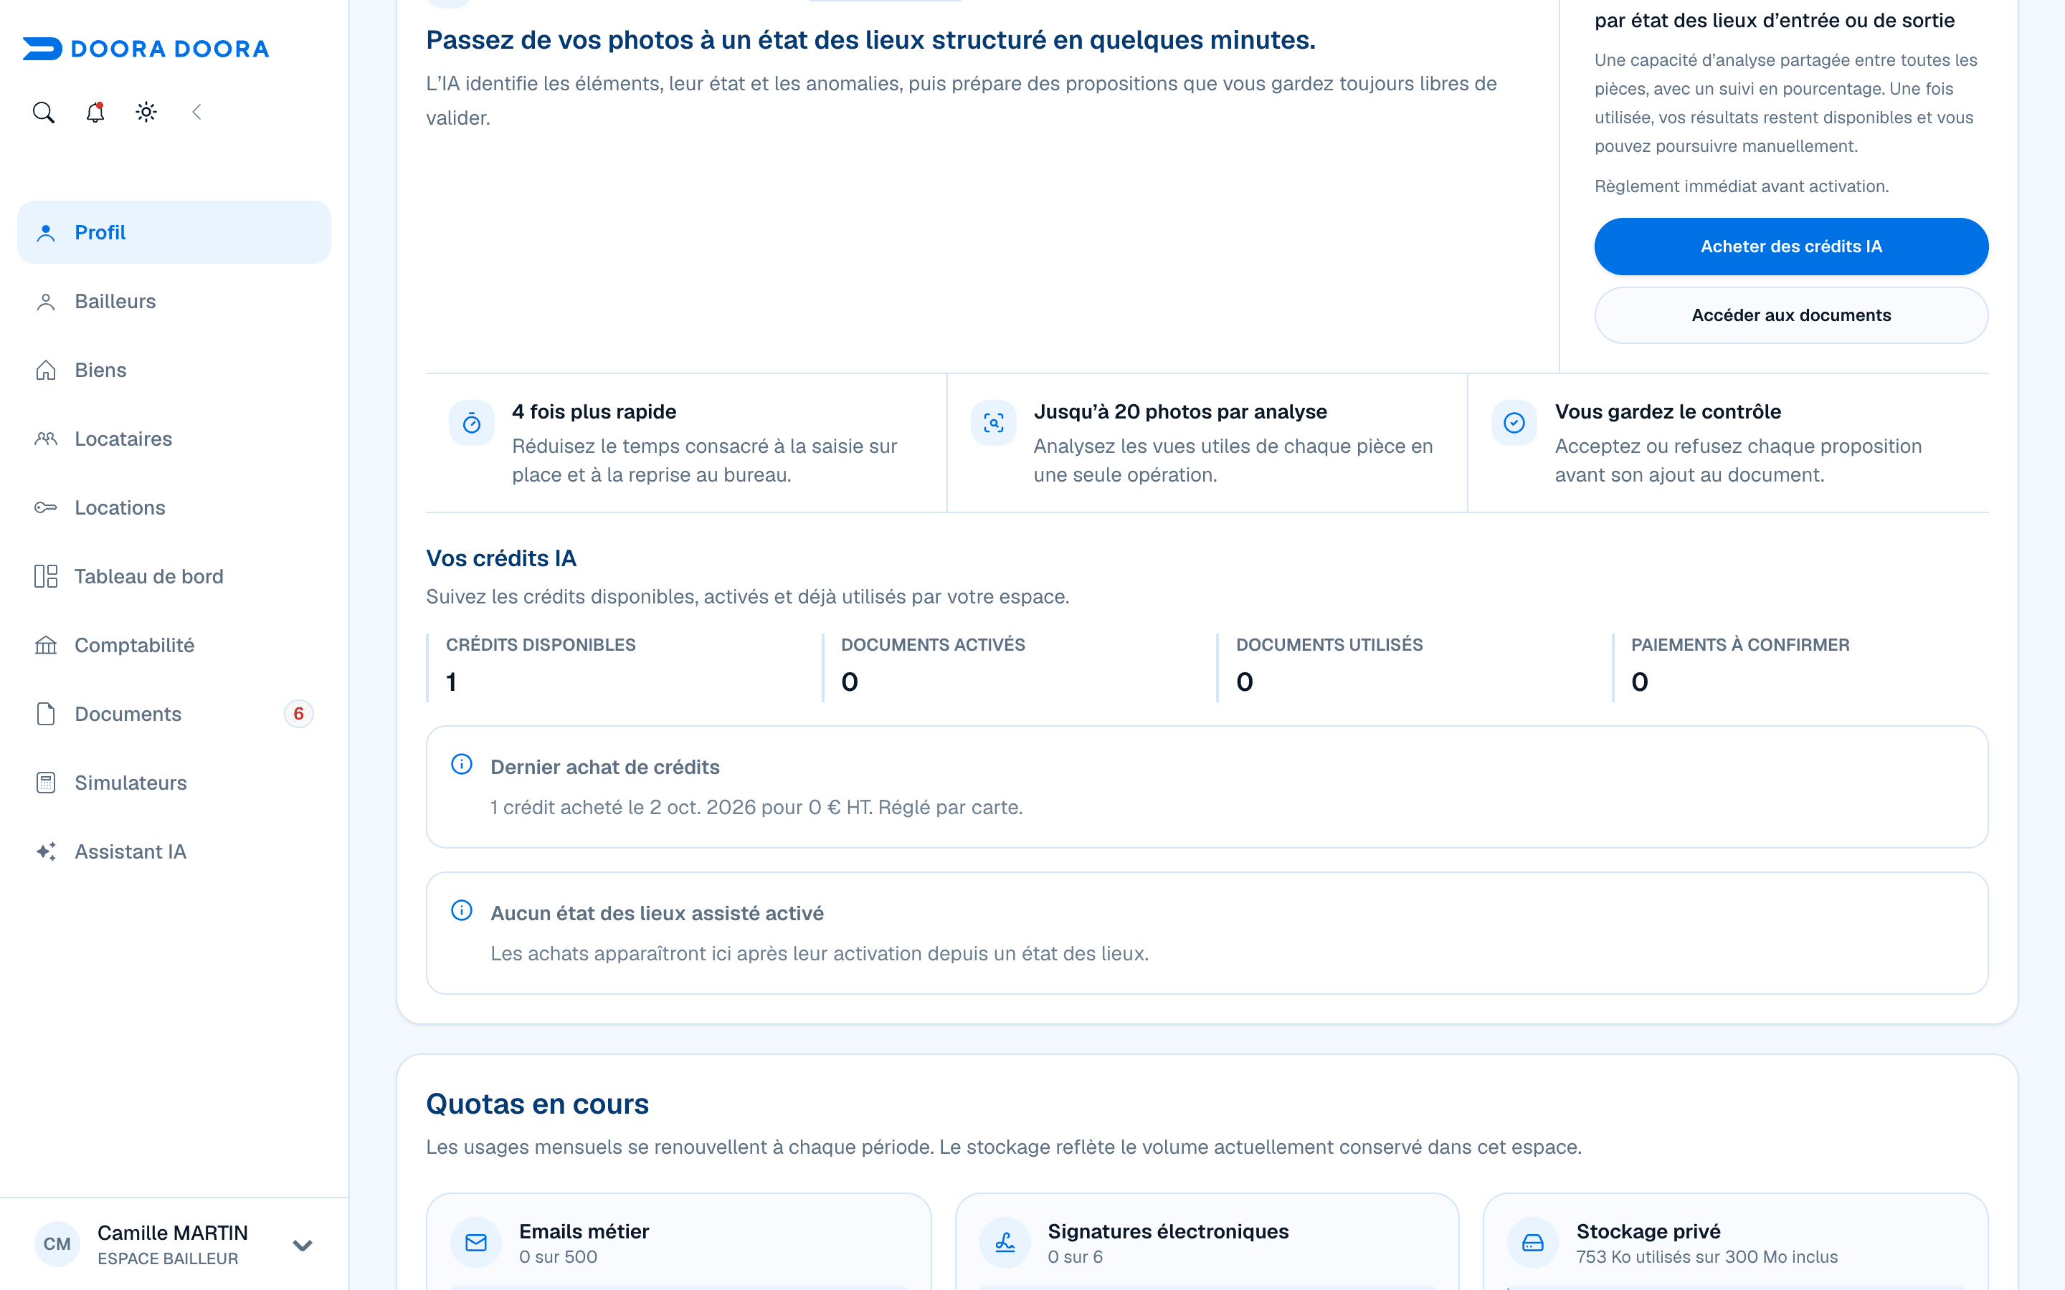This screenshot has height=1290, width=2065.
Task: Toggle light theme sun icon
Action: coord(146,113)
